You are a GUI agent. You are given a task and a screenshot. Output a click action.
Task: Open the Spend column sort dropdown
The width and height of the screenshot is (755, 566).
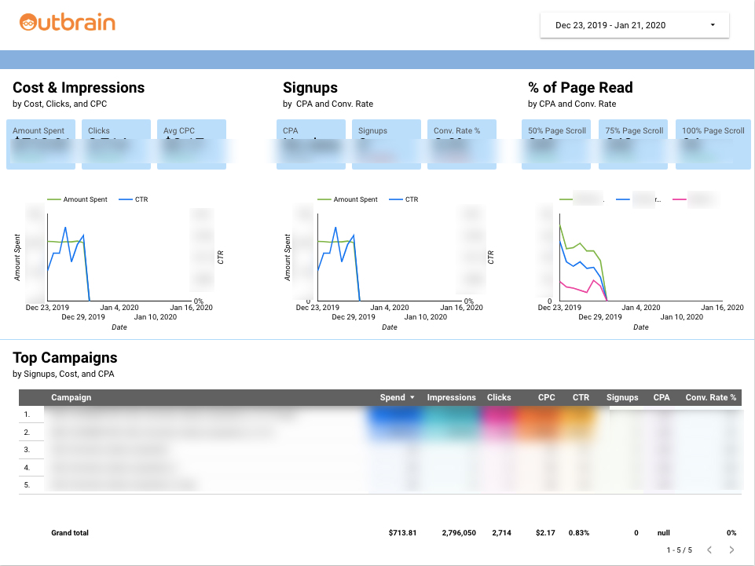click(411, 397)
